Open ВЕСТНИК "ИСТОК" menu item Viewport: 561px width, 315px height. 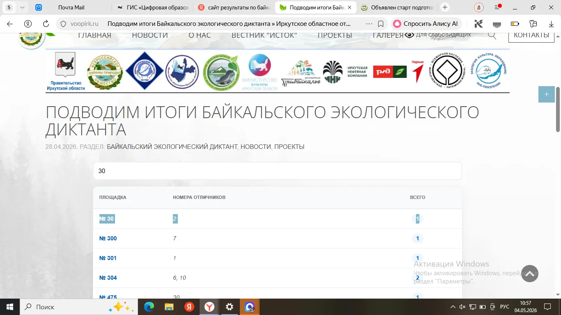[x=264, y=35]
